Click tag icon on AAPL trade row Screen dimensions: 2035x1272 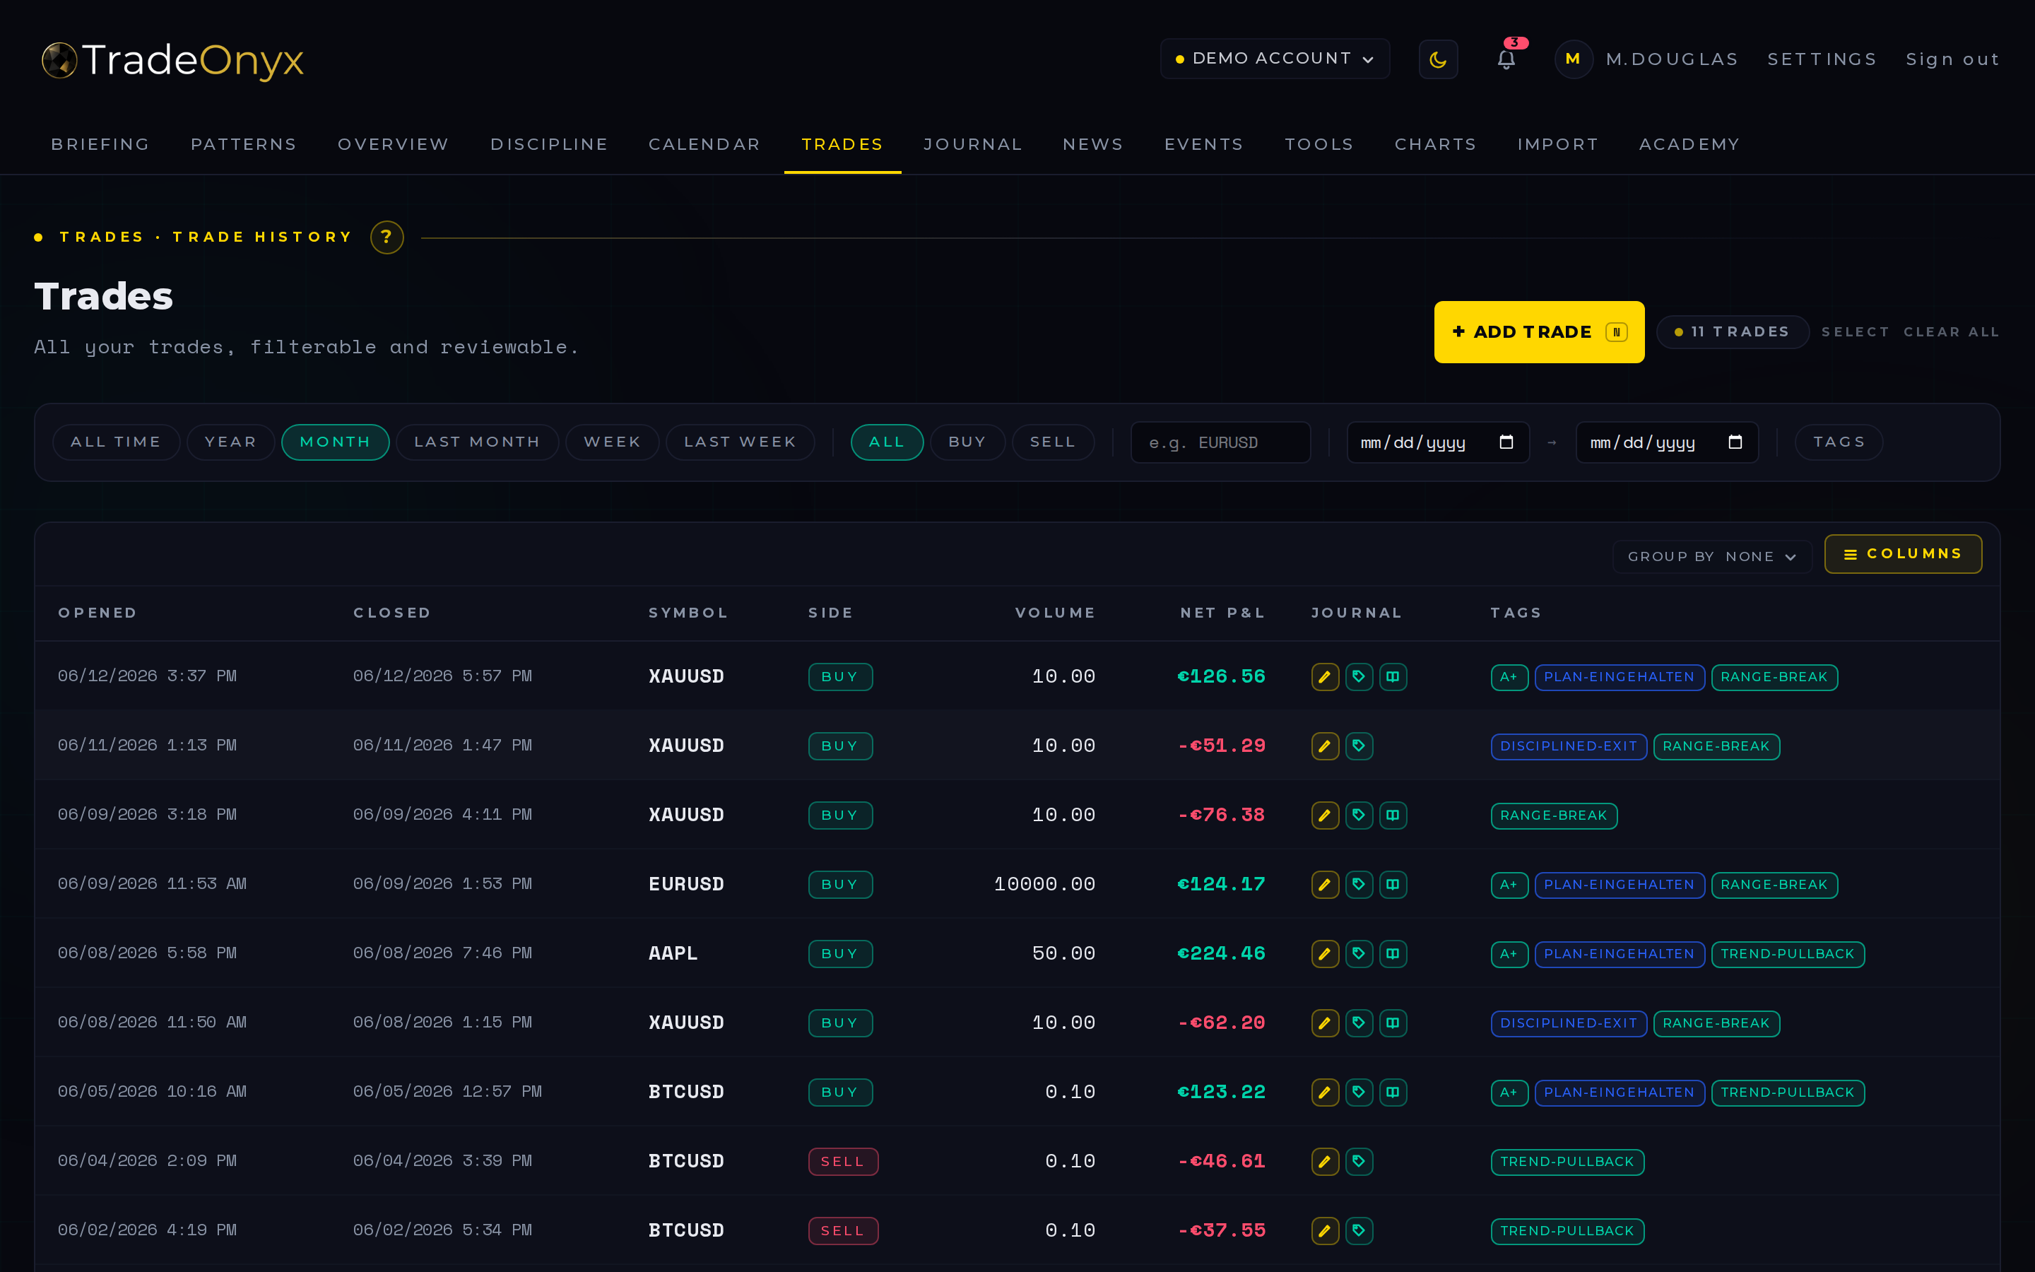coord(1359,953)
